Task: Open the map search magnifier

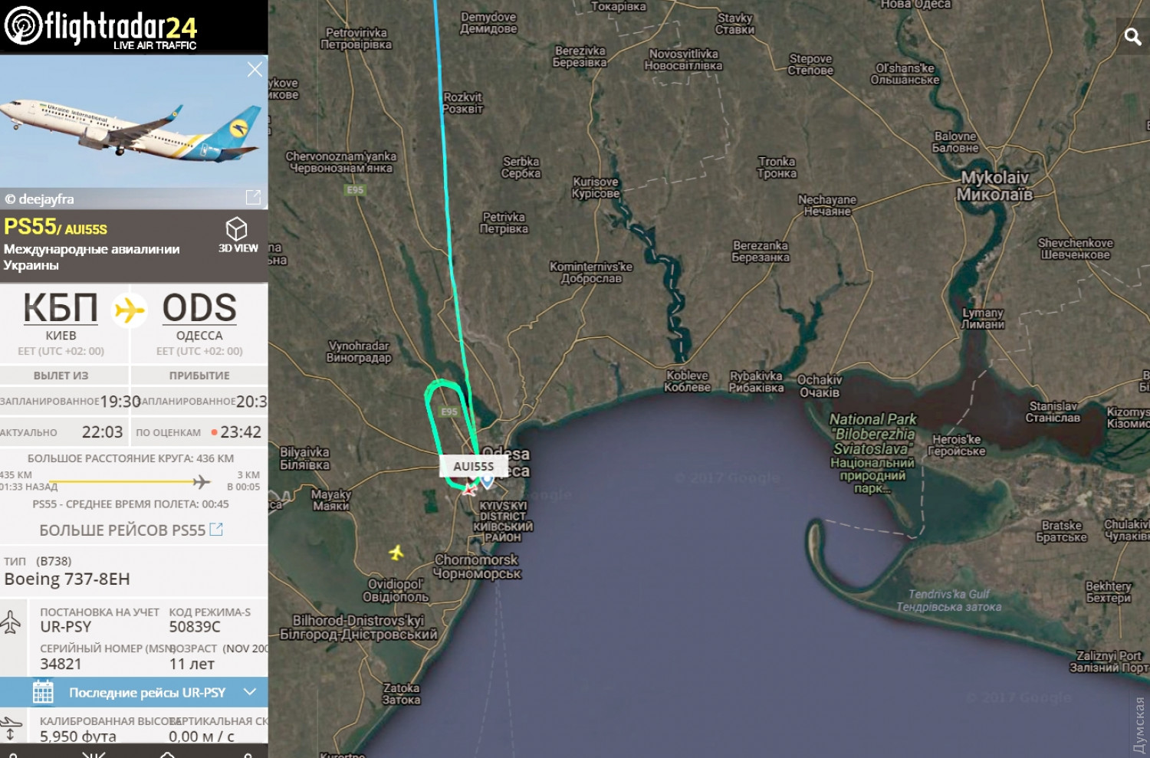Action: [1132, 36]
